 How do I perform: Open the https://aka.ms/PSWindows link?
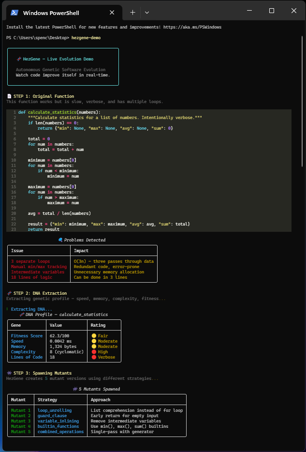pyautogui.click(x=192, y=28)
